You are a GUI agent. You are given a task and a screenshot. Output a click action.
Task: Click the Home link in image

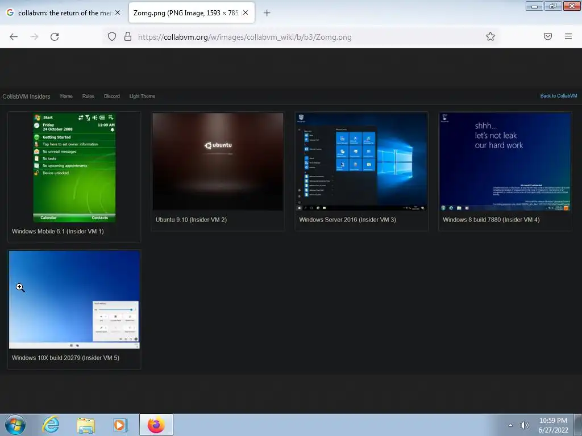point(66,96)
